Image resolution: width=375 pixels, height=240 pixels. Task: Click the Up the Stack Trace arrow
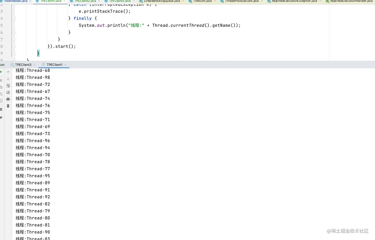pos(8,72)
